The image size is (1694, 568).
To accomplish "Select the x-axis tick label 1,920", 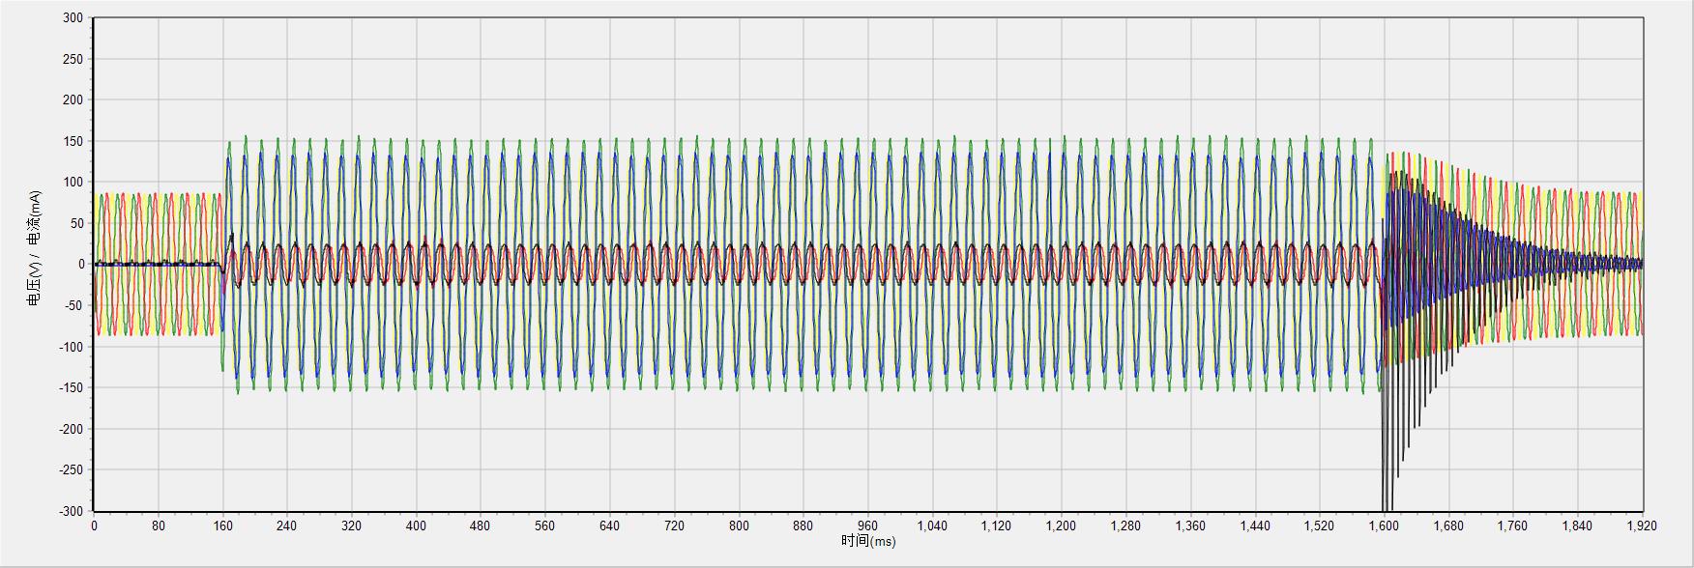I will point(1643,526).
